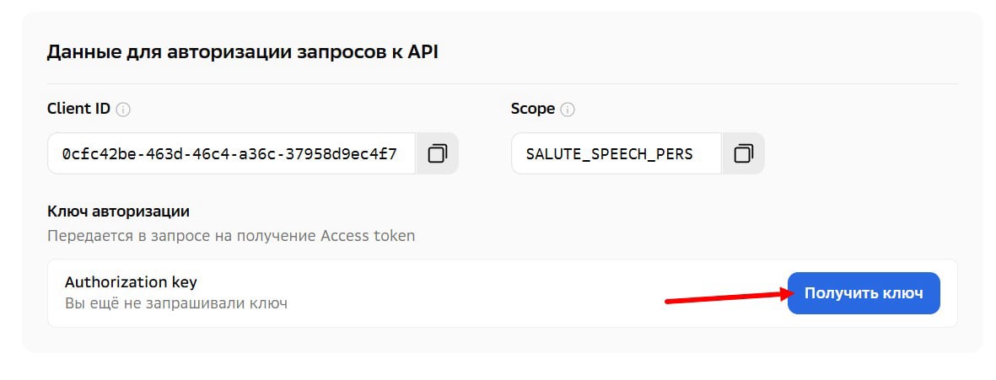
Task: Click the blue "Получить ключ" button
Action: [x=864, y=293]
